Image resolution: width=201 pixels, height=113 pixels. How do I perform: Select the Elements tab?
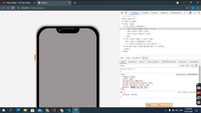(x=135, y=13)
